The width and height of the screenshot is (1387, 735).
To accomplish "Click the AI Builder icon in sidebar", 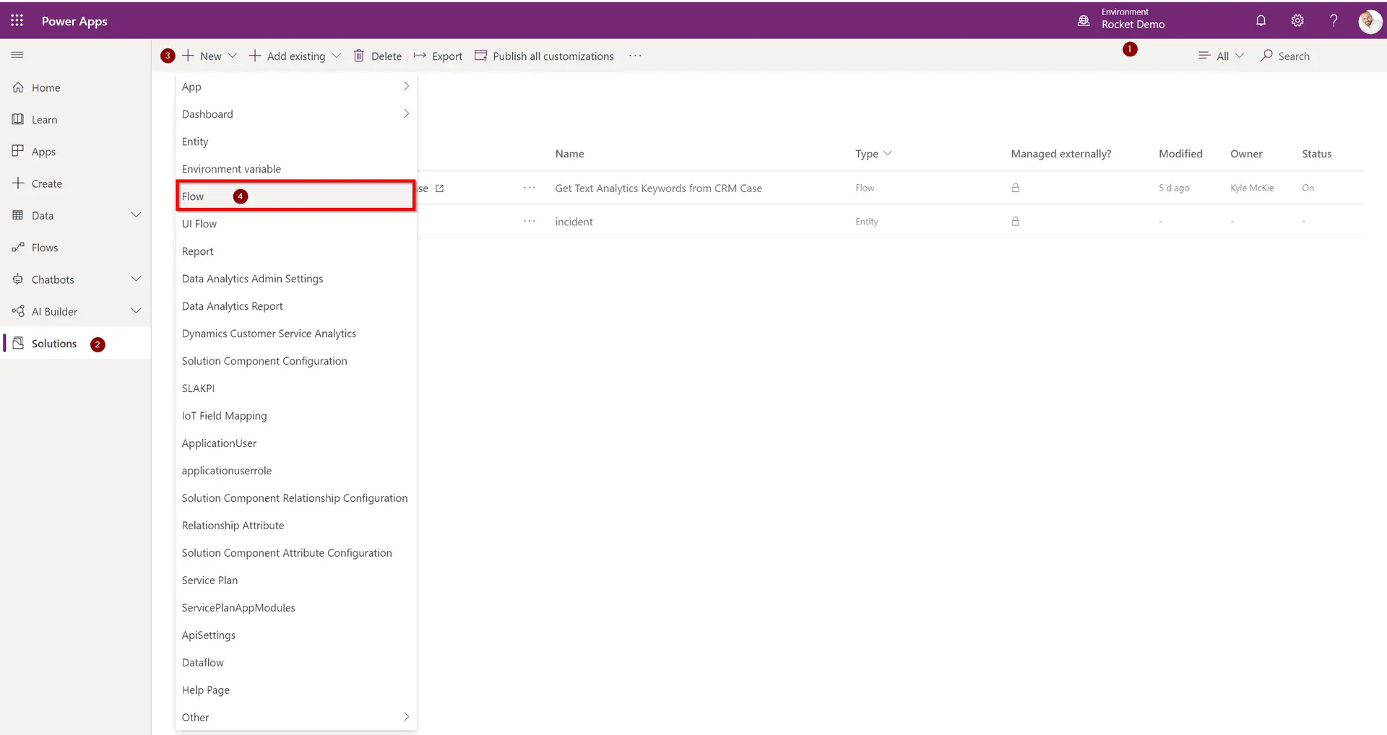I will [x=18, y=311].
